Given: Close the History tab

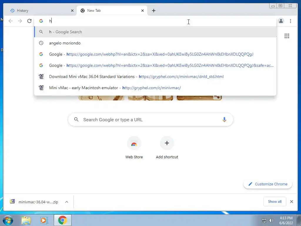Looking at the screenshot, I should (72, 11).
